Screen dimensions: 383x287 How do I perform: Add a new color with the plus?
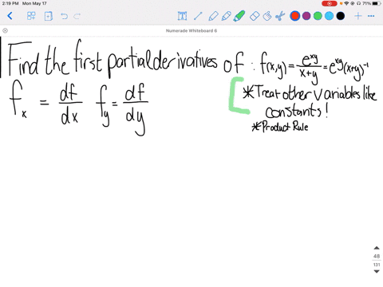(x=358, y=16)
